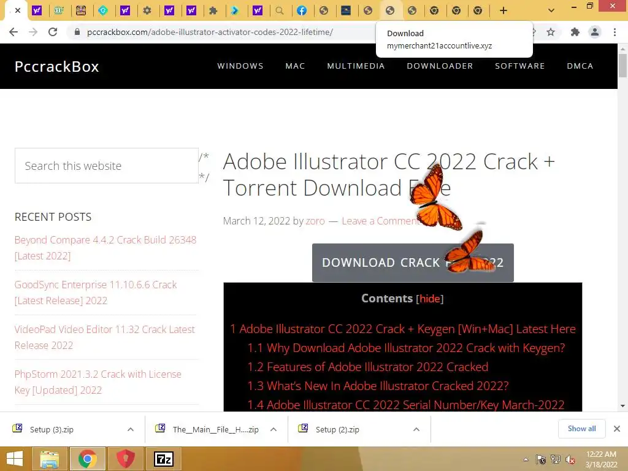This screenshot has width=628, height=471.
Task: Switch to the green G icon tab
Action: pyautogui.click(x=103, y=11)
